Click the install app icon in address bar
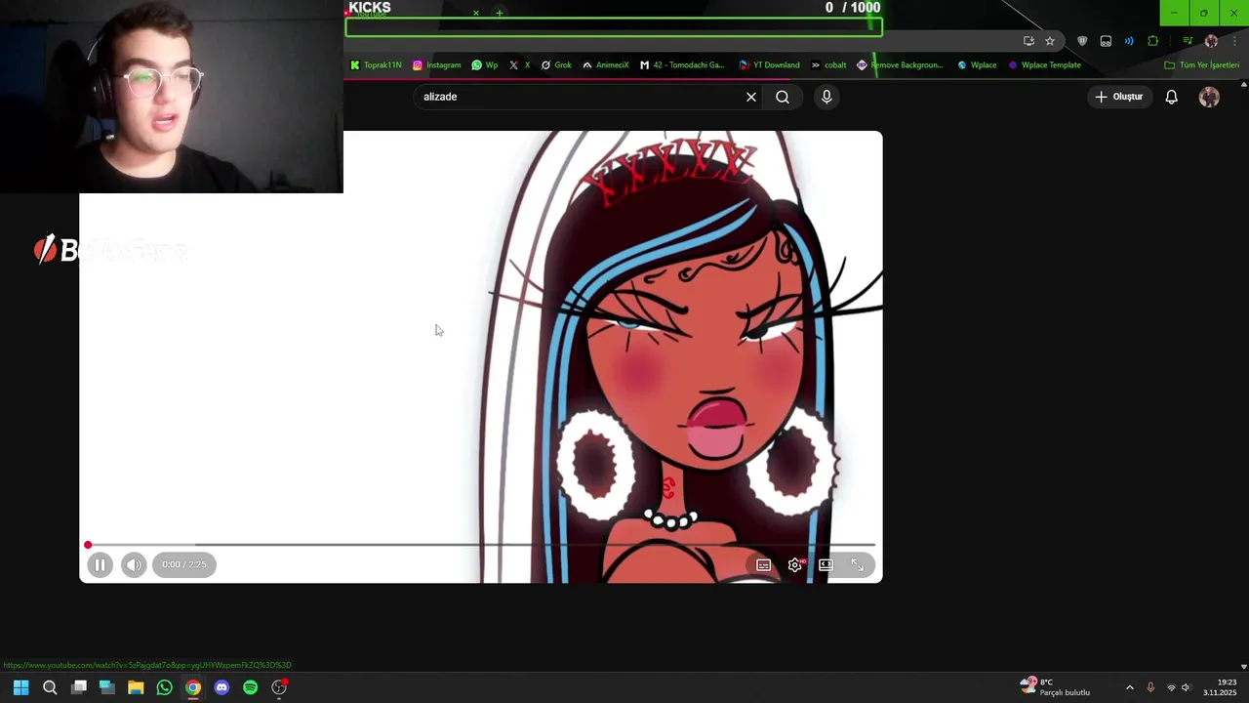Screen dimensions: 1249x703 point(1028,41)
